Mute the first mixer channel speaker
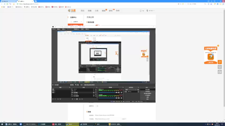225x126 pixels. (x=119, y=93)
